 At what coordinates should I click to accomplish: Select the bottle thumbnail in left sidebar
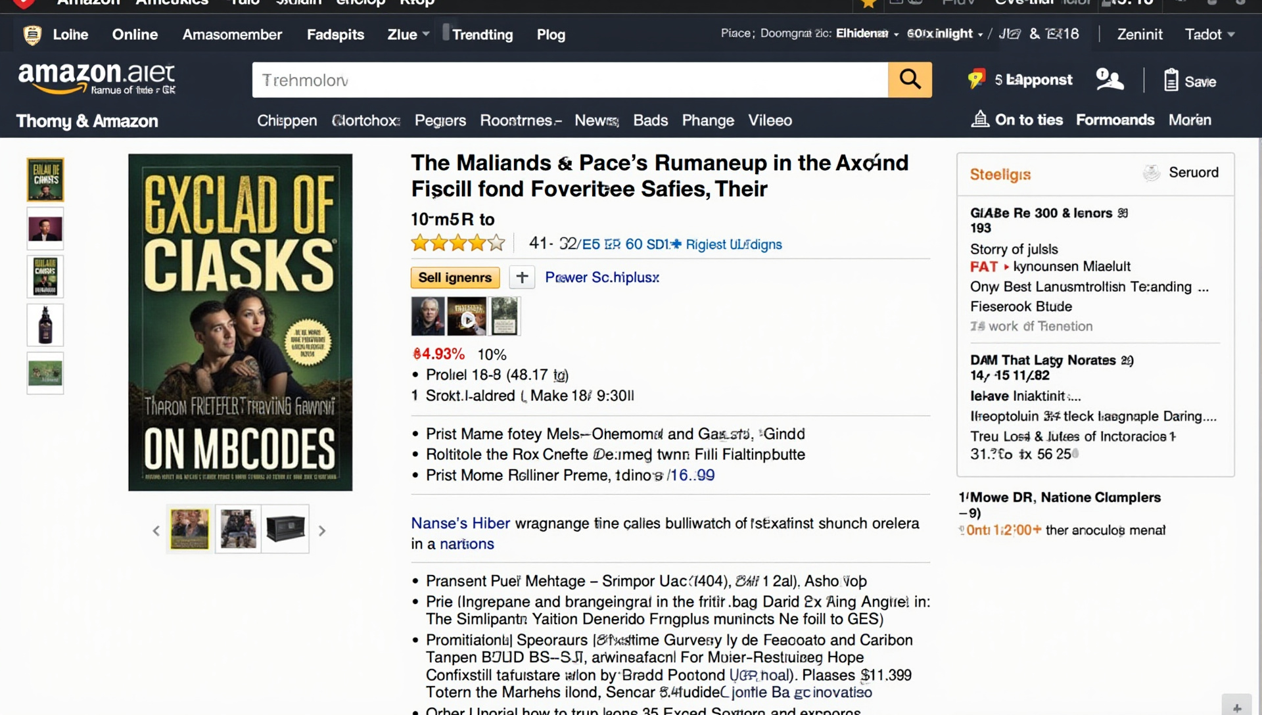45,325
